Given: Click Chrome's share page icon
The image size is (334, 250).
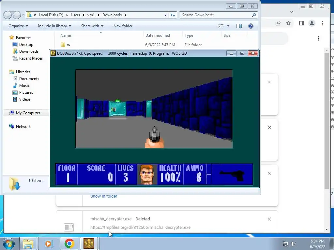Looking at the screenshot, I should pos(278,23).
